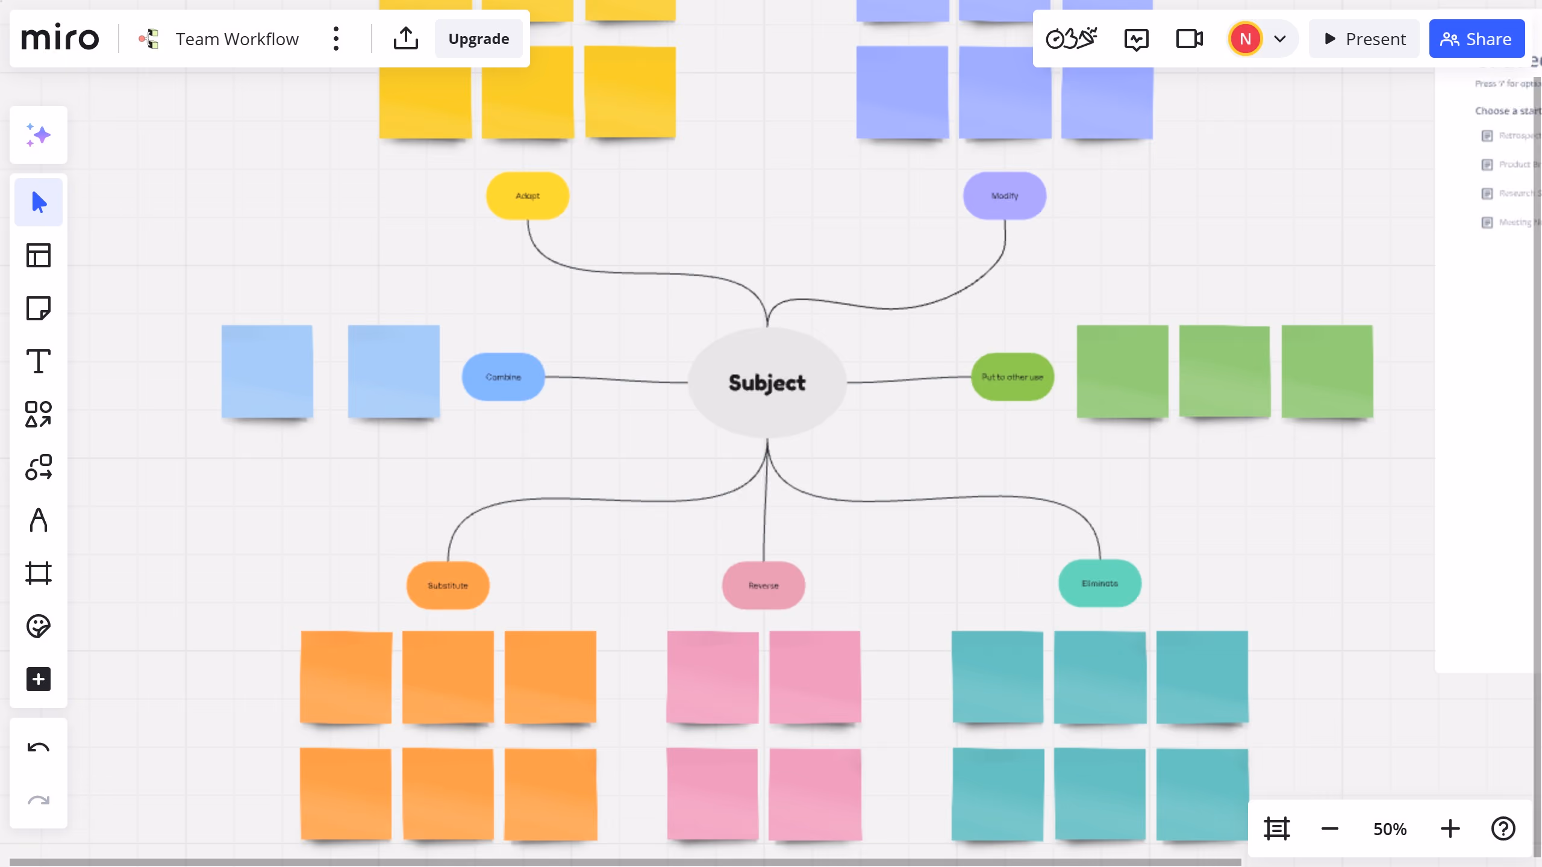
Task: Open the diagramming connector tool
Action: [39, 467]
